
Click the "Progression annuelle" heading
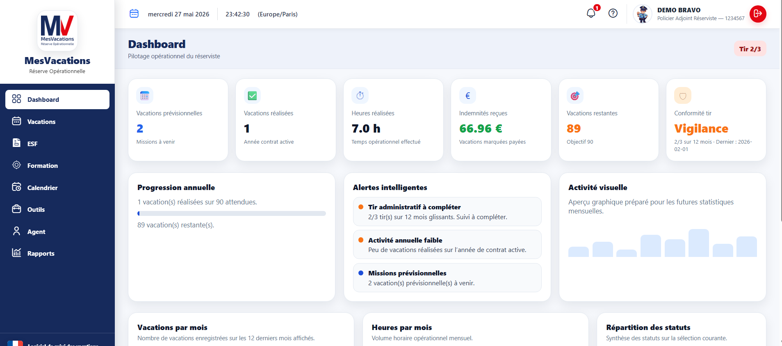click(x=176, y=187)
